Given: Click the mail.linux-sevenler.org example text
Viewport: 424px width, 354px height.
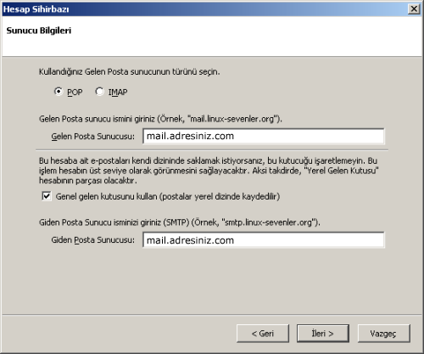Looking at the screenshot, I should 232,119.
